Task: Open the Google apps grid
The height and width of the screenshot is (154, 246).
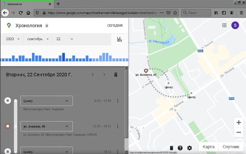Action: pyautogui.click(x=224, y=25)
